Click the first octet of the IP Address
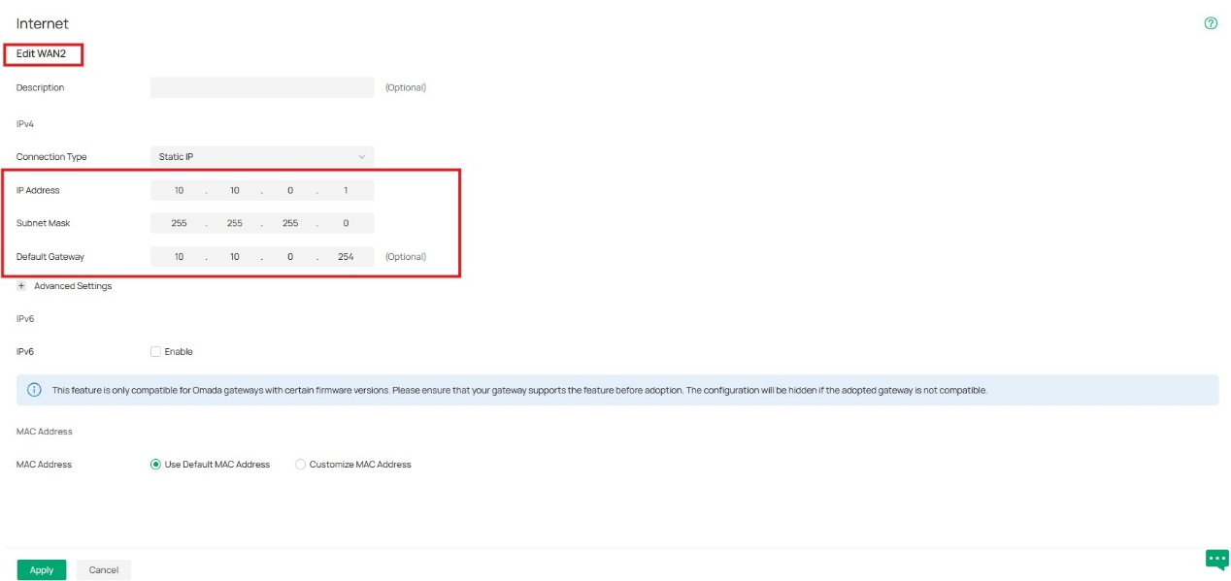 click(179, 190)
